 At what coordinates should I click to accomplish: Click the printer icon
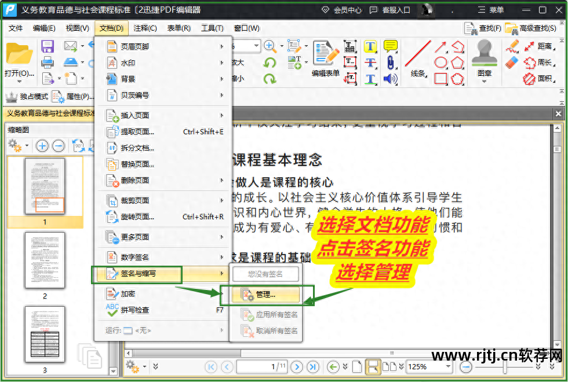48,63
